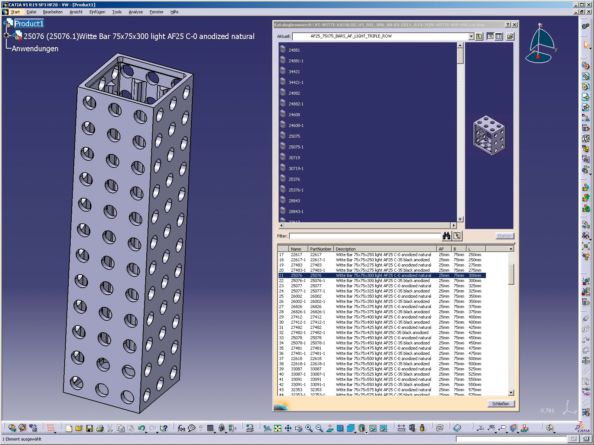Click the select arrow tool on right toolbar
This screenshot has height=445, width=594.
pos(586,45)
